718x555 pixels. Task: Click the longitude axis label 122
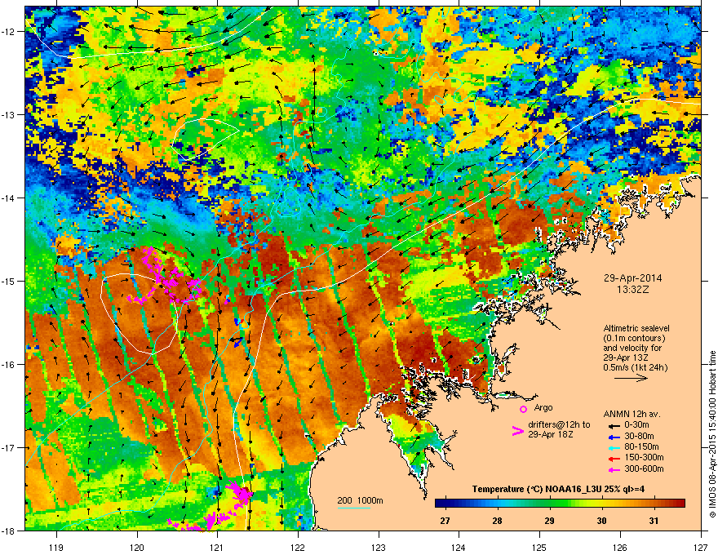tap(298, 547)
